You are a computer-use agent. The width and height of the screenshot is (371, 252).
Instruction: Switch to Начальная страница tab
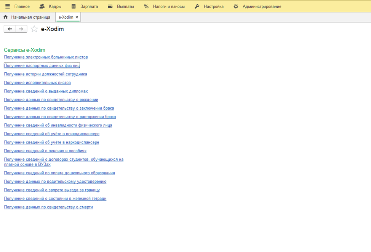coord(27,18)
